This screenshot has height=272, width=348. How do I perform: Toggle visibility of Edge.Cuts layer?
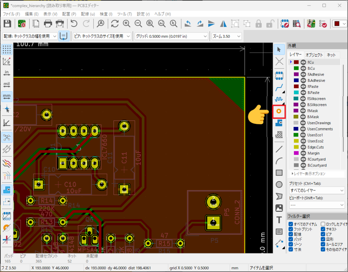point(303,147)
